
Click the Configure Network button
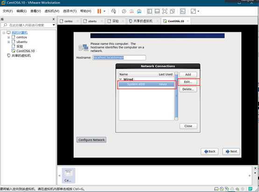(91, 140)
